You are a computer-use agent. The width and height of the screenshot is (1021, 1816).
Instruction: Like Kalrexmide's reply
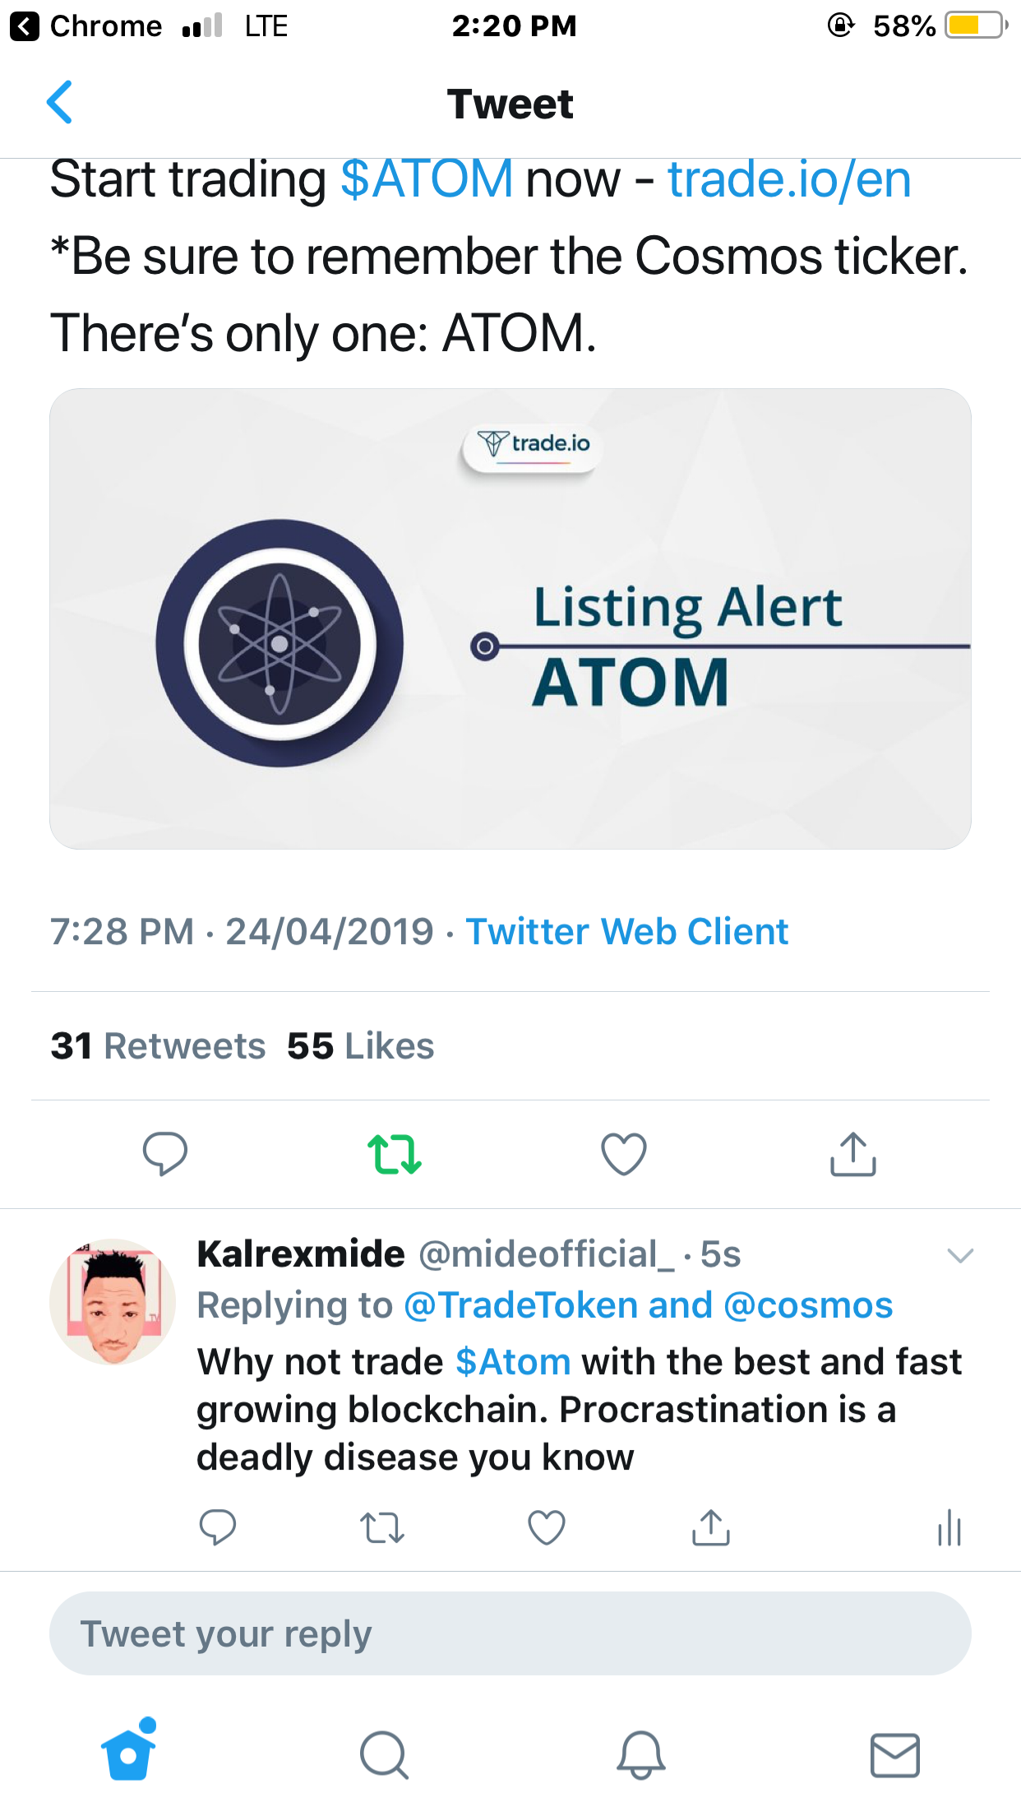pos(547,1528)
